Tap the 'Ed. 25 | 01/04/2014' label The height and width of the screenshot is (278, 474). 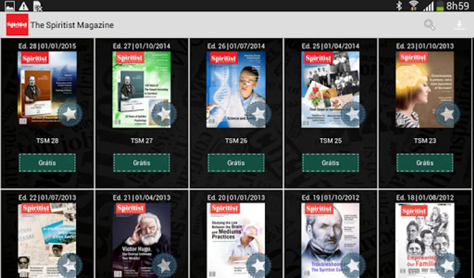(x=331, y=46)
